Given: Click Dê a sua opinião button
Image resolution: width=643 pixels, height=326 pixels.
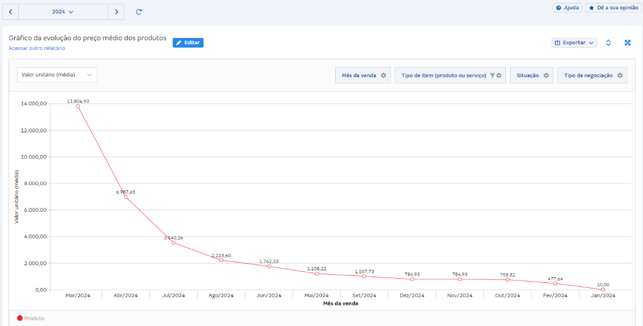Looking at the screenshot, I should [613, 8].
